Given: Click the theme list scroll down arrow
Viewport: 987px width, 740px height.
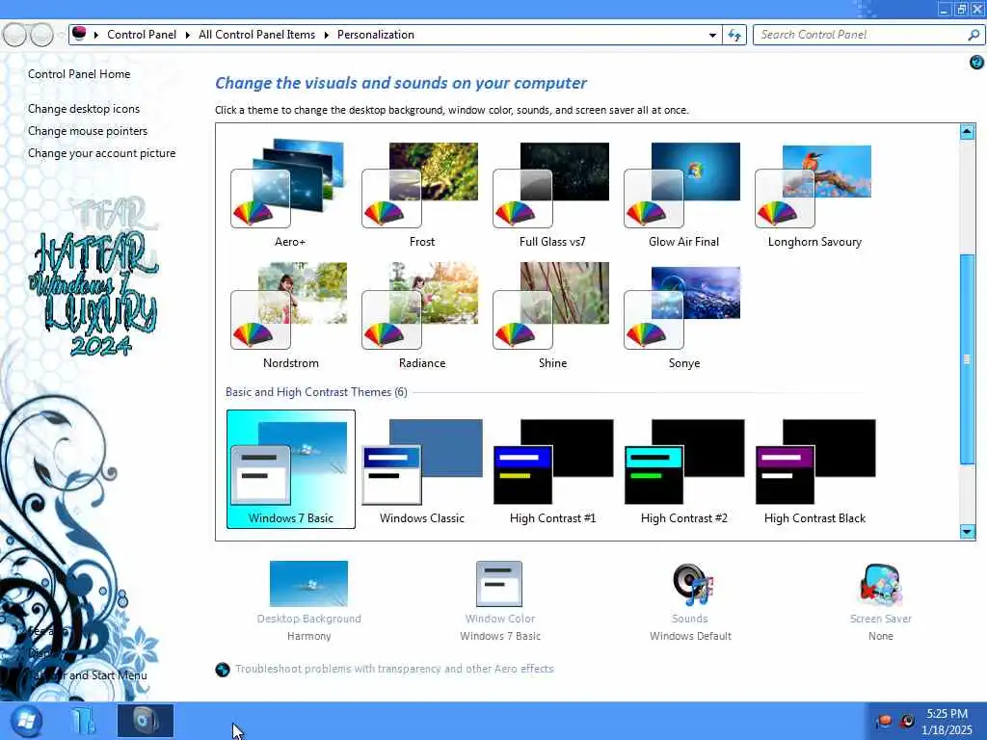Looking at the screenshot, I should (967, 532).
